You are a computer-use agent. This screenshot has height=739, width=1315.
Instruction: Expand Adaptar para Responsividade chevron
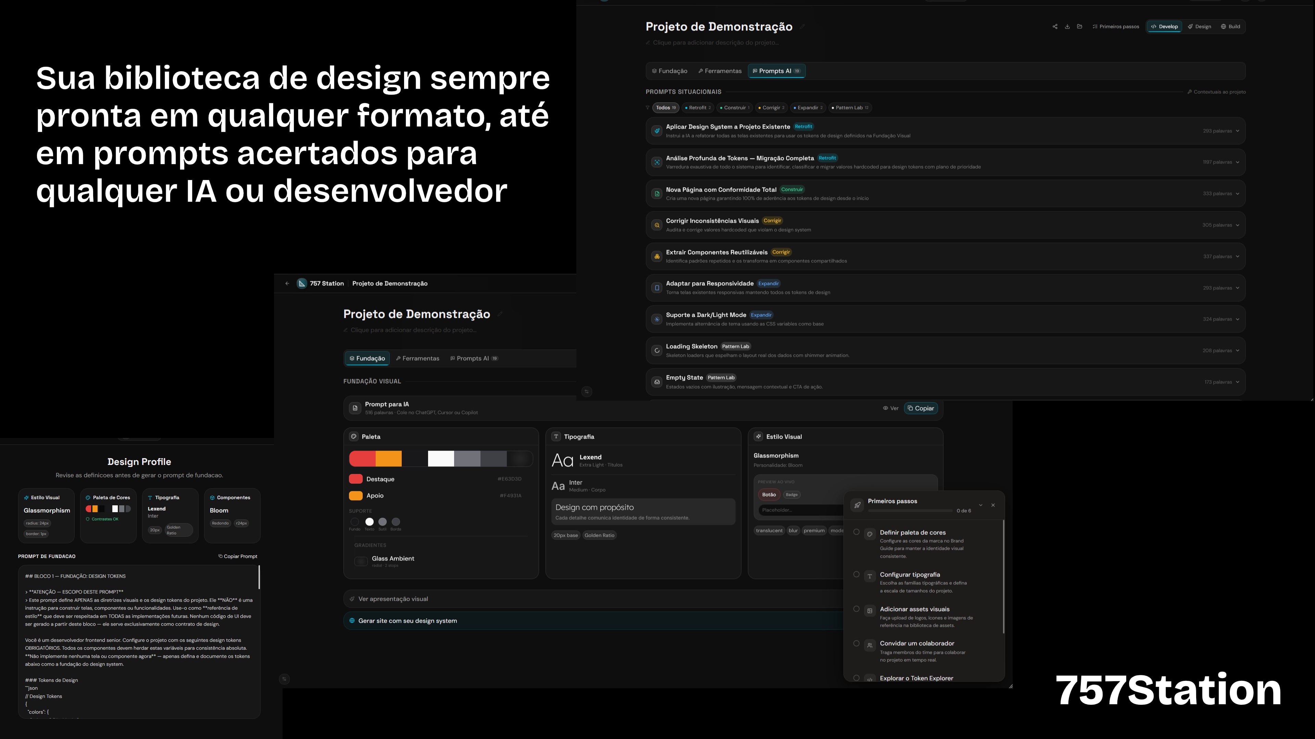point(1237,288)
